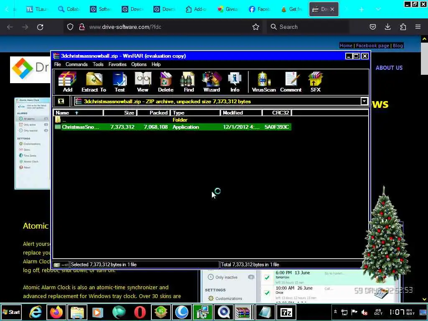Click the insecure connection padlock icon
This screenshot has height=321, width=428.
pos(82,27)
